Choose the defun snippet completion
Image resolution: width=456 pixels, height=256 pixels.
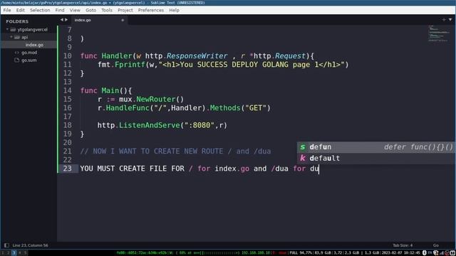pos(375,147)
